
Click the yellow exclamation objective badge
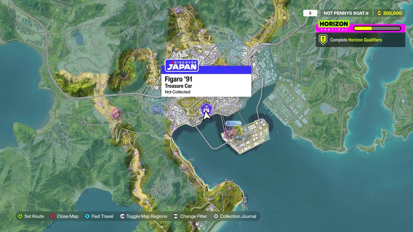coord(323,40)
